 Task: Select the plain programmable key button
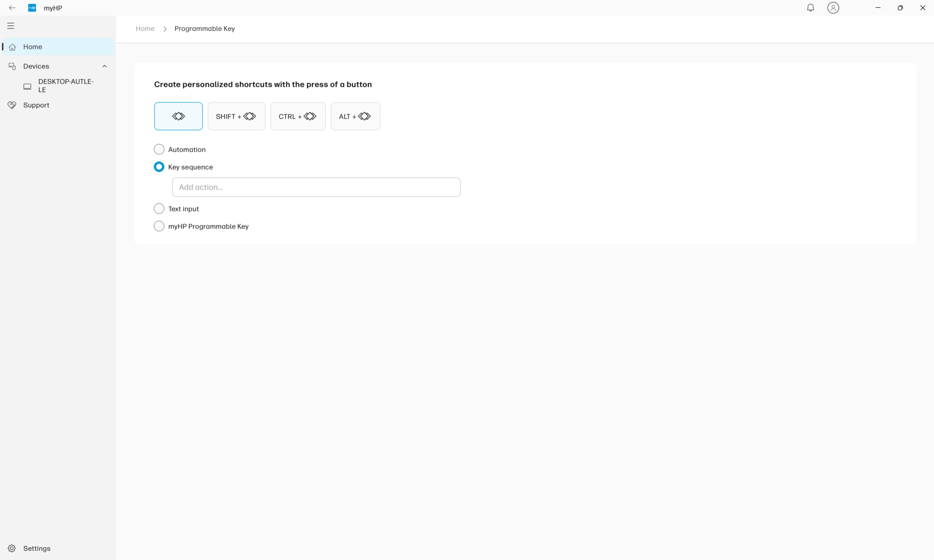click(x=178, y=116)
